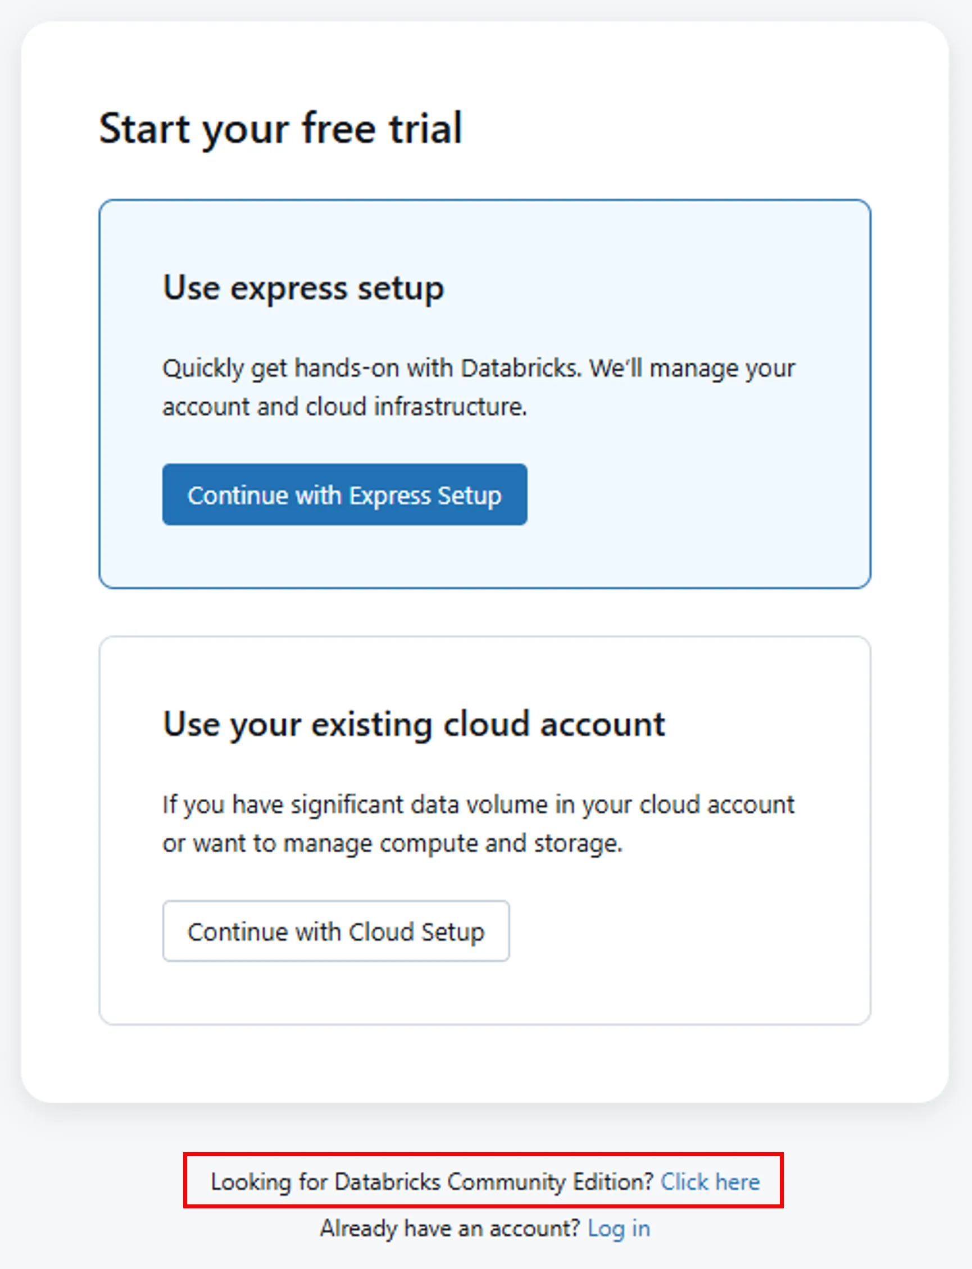Click the Already have an account text
Image resolution: width=972 pixels, height=1269 pixels.
coord(451,1228)
